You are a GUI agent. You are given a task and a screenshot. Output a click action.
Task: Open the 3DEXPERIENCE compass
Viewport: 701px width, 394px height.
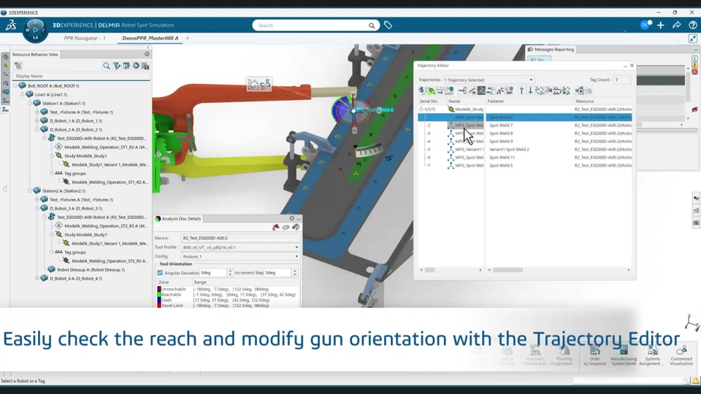click(x=35, y=31)
